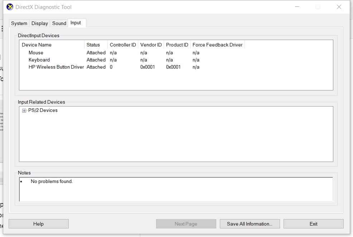Click the Controller ID column header
The width and height of the screenshot is (353, 237).
click(123, 45)
